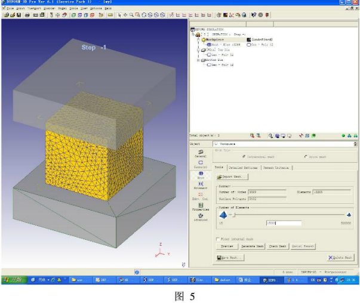
Task: Click the blue globe icon below object tree
Action: [x=277, y=136]
